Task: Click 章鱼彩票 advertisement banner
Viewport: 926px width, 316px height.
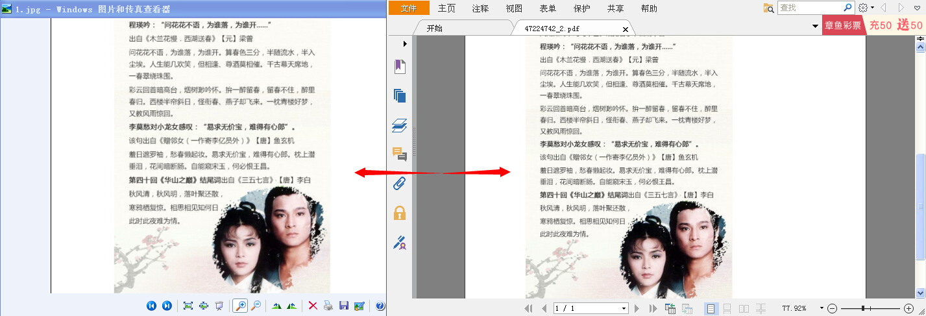Action: tap(844, 25)
